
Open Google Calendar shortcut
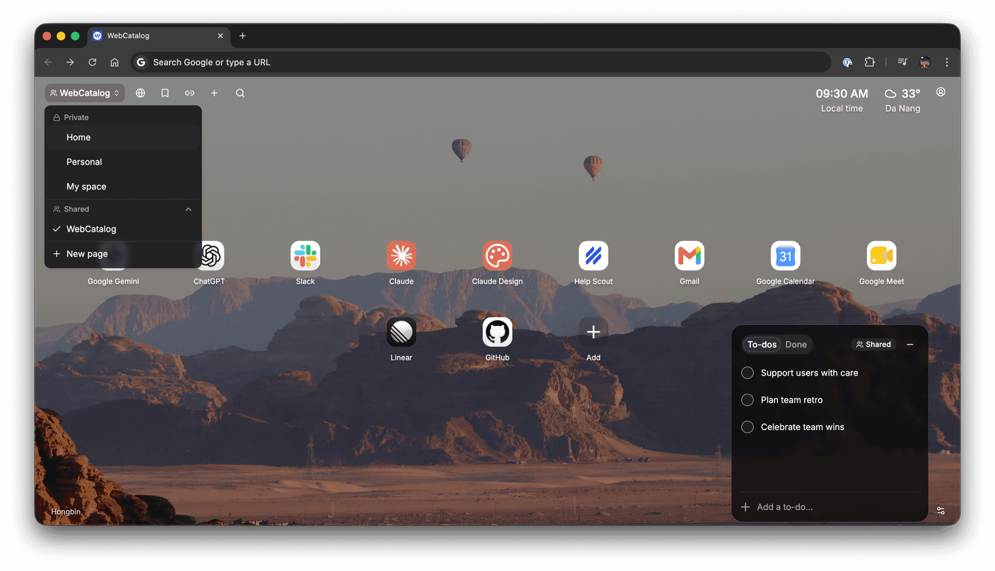(x=785, y=256)
